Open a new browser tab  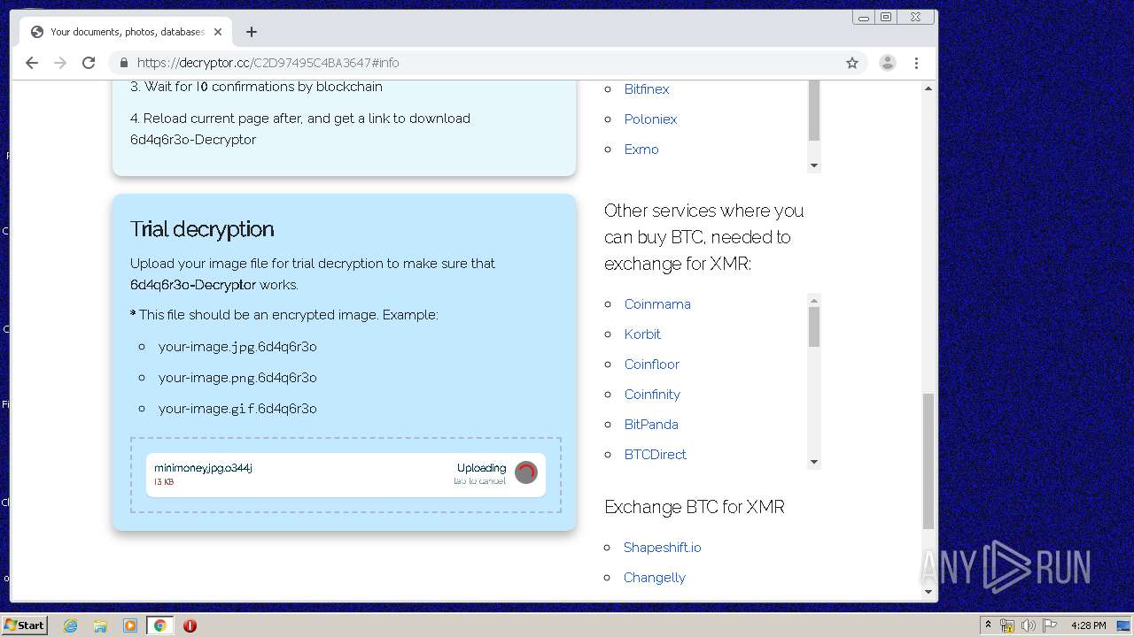tap(252, 32)
